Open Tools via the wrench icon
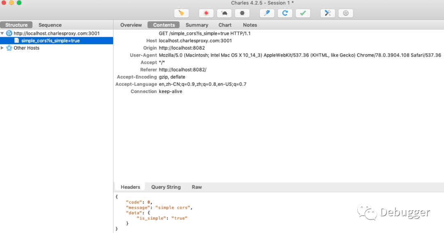 click(328, 13)
